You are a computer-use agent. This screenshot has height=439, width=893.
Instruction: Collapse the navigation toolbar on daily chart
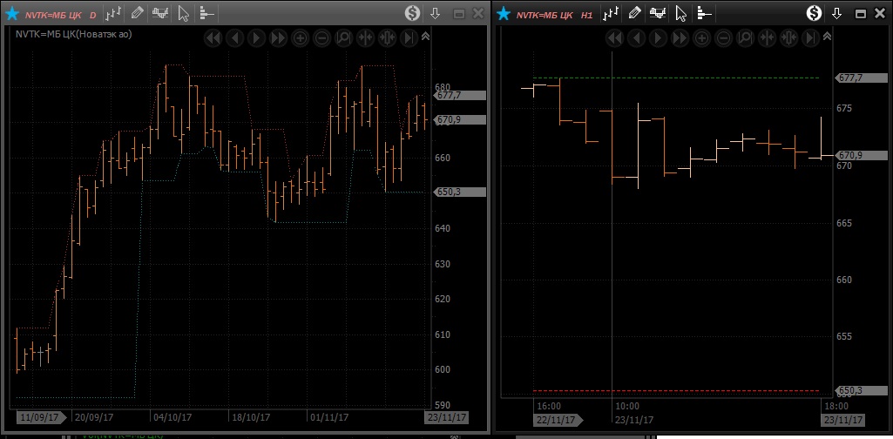(x=425, y=37)
